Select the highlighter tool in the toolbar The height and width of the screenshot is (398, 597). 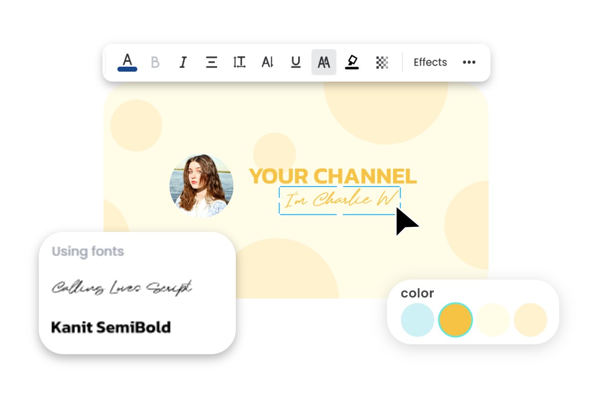[352, 62]
